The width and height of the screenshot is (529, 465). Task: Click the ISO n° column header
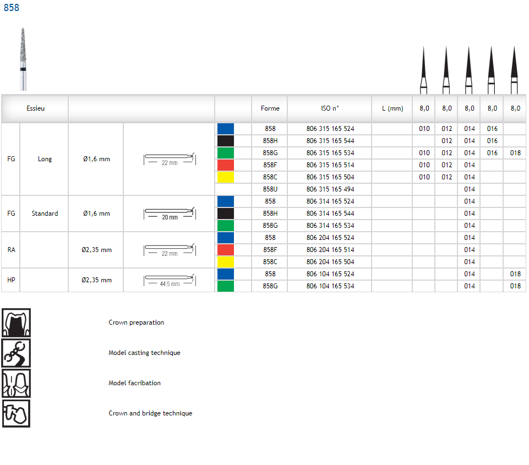(330, 108)
